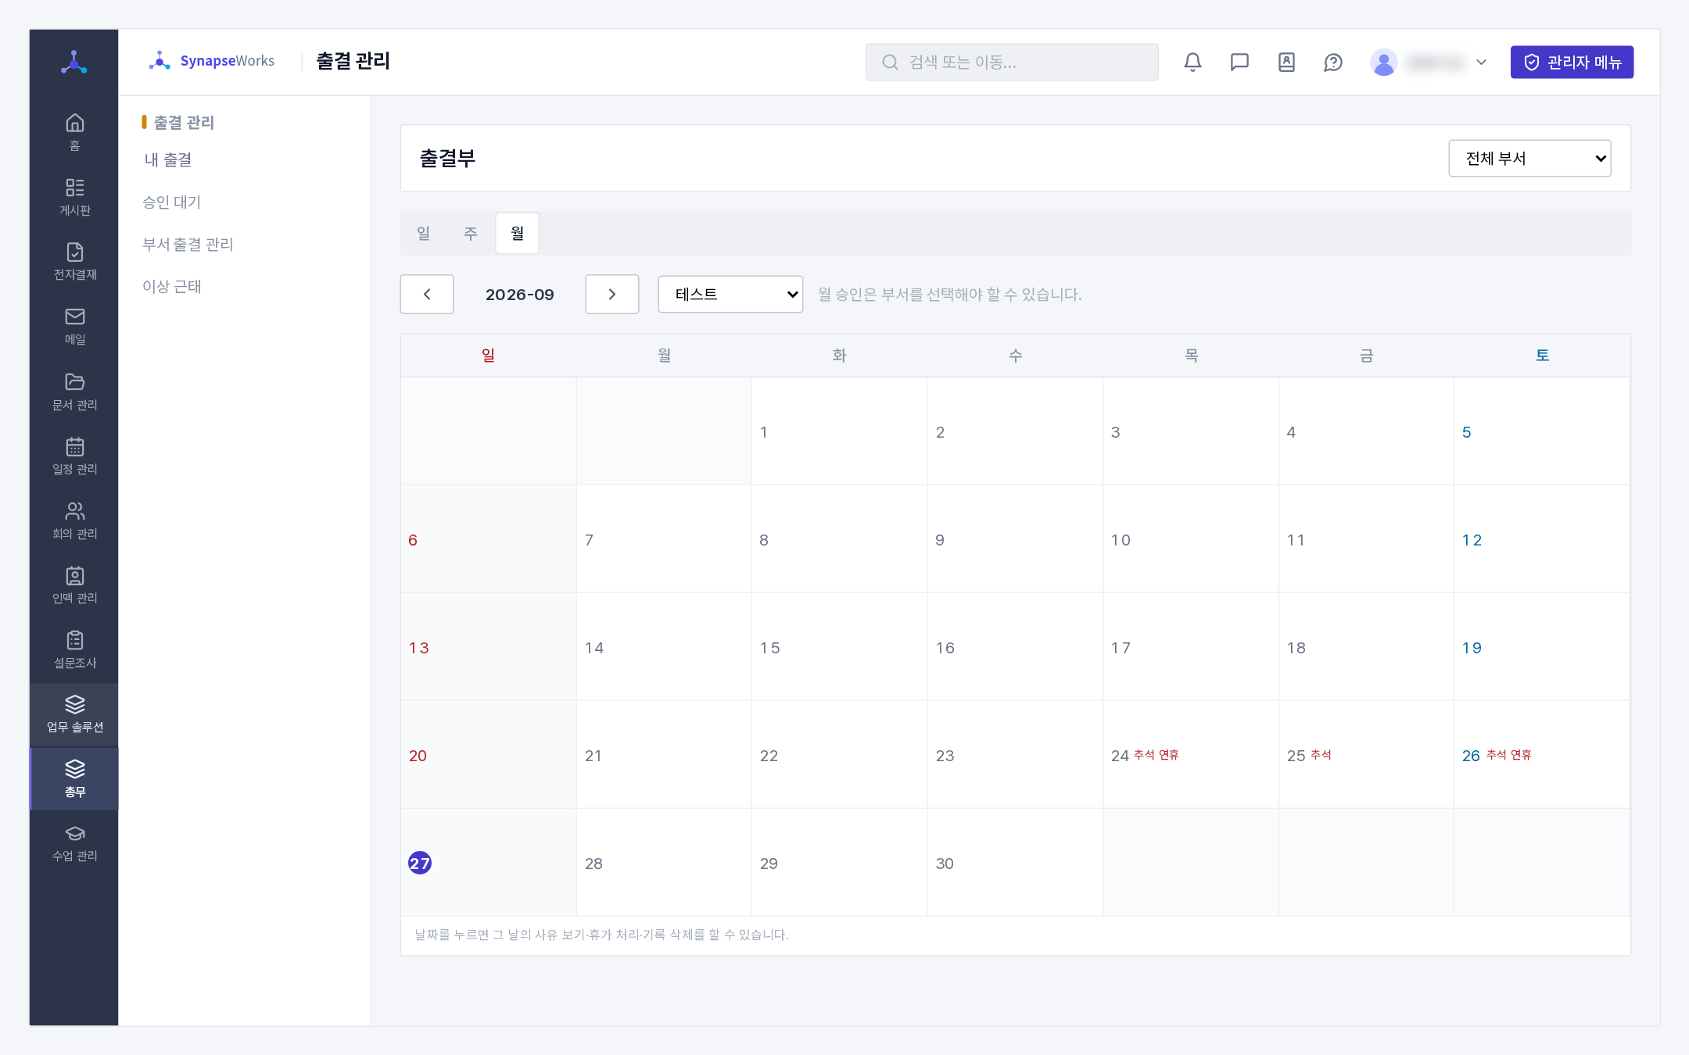Select date 24 추석 연휴 cell
The width and height of the screenshot is (1689, 1055).
click(1191, 755)
